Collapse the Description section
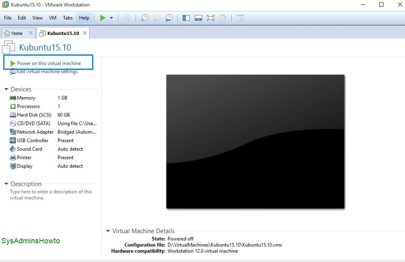405x262 pixels. tap(6, 184)
